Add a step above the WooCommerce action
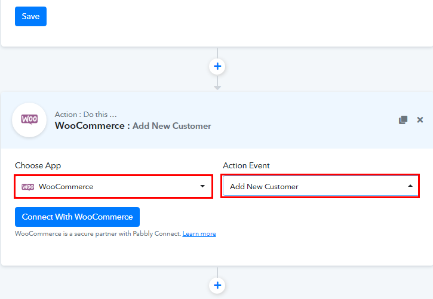This screenshot has height=299, width=433. pyautogui.click(x=217, y=66)
